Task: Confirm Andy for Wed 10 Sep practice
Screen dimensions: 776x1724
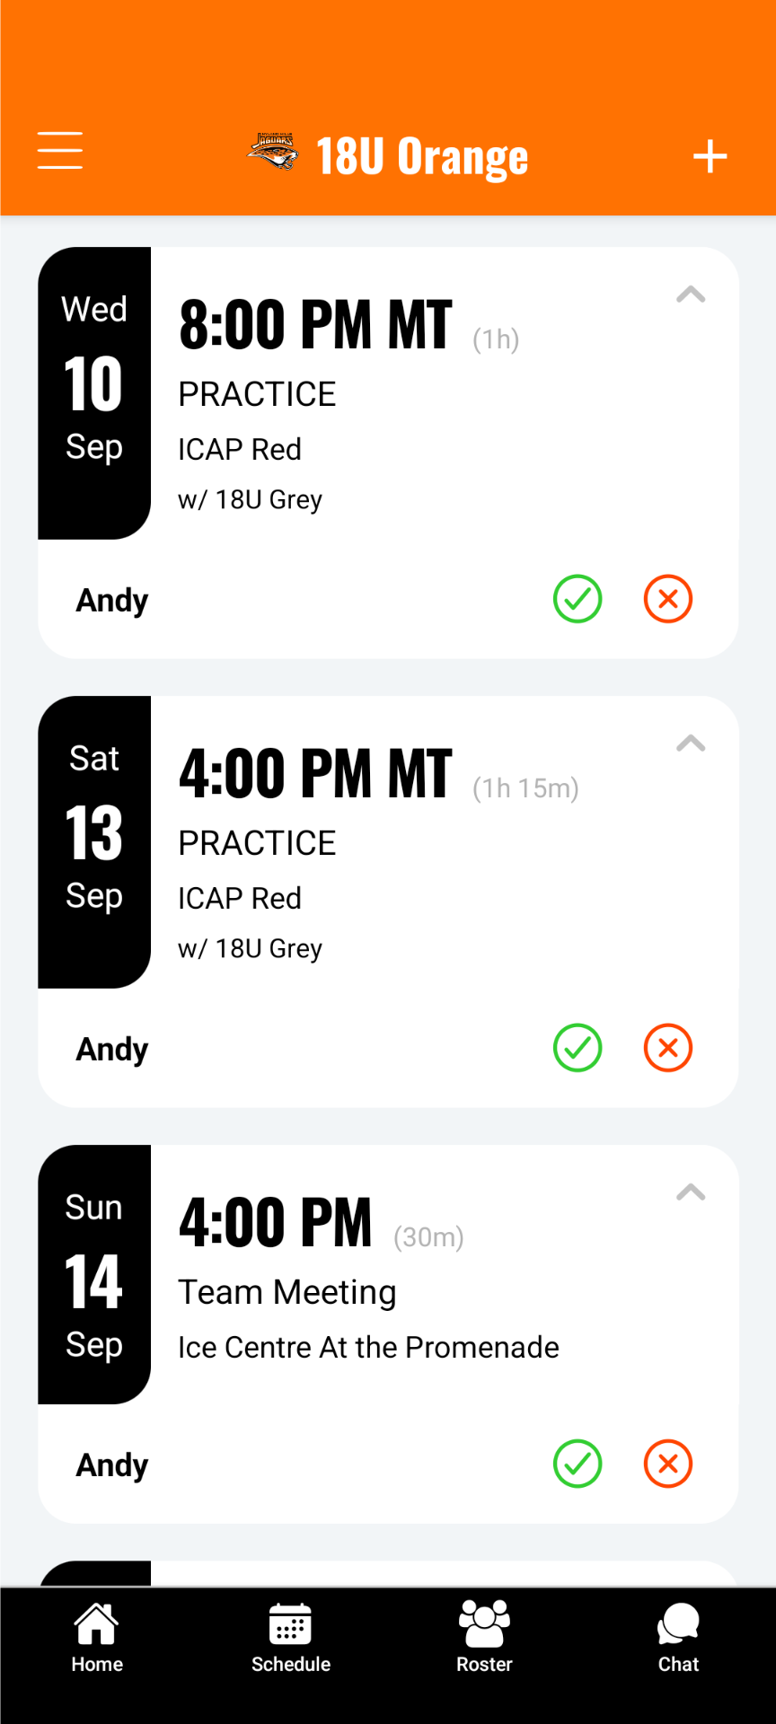Action: point(578,599)
